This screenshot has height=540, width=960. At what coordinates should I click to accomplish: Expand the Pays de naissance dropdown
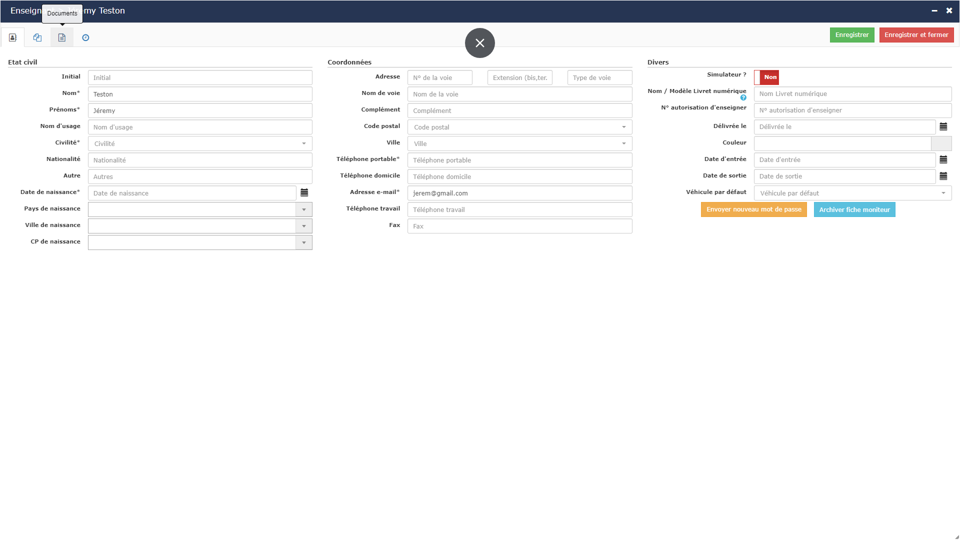pos(304,209)
